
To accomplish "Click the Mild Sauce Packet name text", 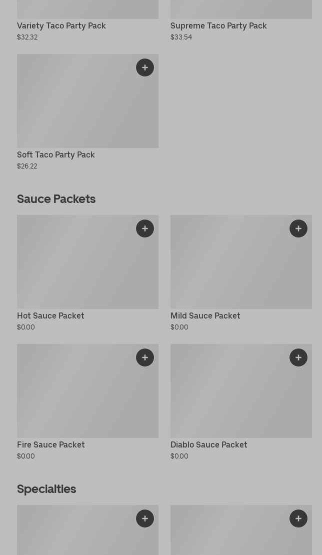I will point(205,315).
